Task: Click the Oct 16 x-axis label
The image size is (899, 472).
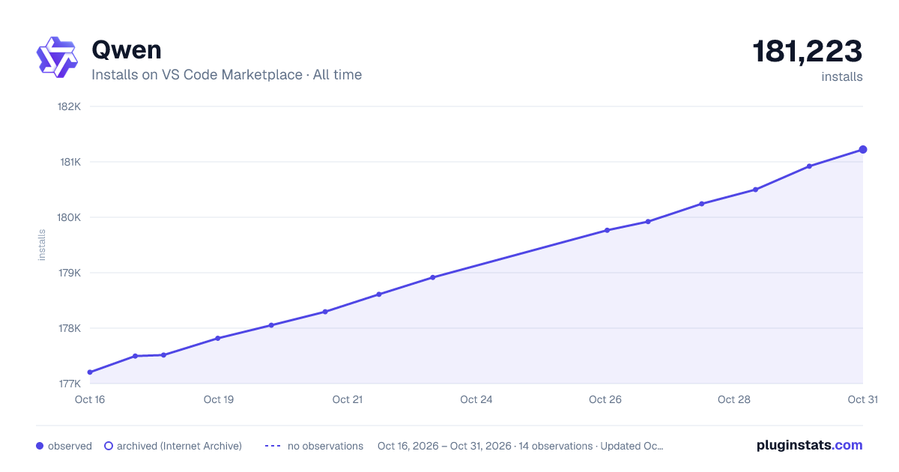Action: click(90, 399)
